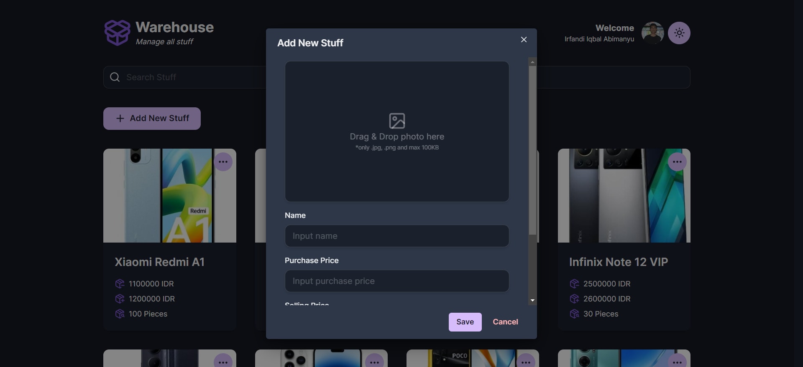The height and width of the screenshot is (367, 803).
Task: Open options menu on Xiaomi Redmi A1 card
Action: (x=223, y=162)
